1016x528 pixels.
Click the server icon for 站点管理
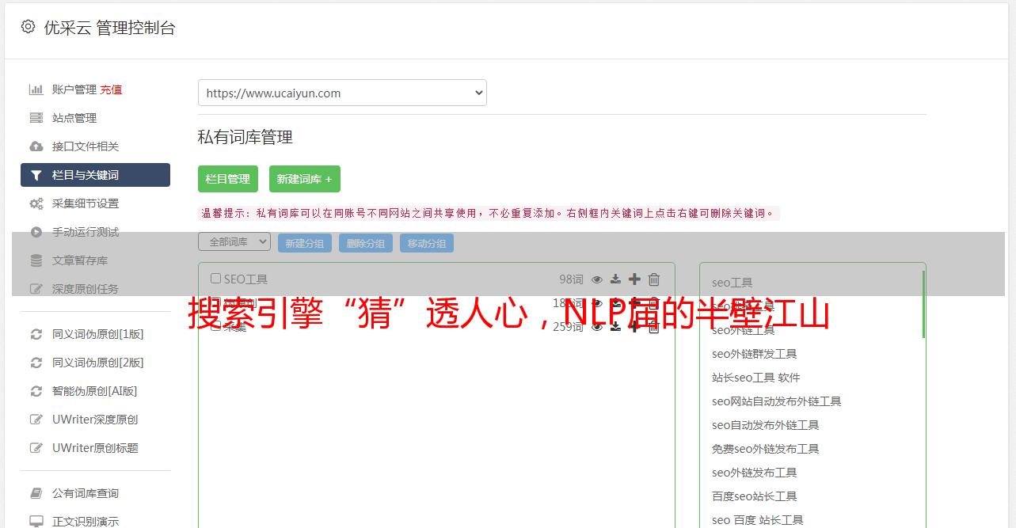point(36,118)
